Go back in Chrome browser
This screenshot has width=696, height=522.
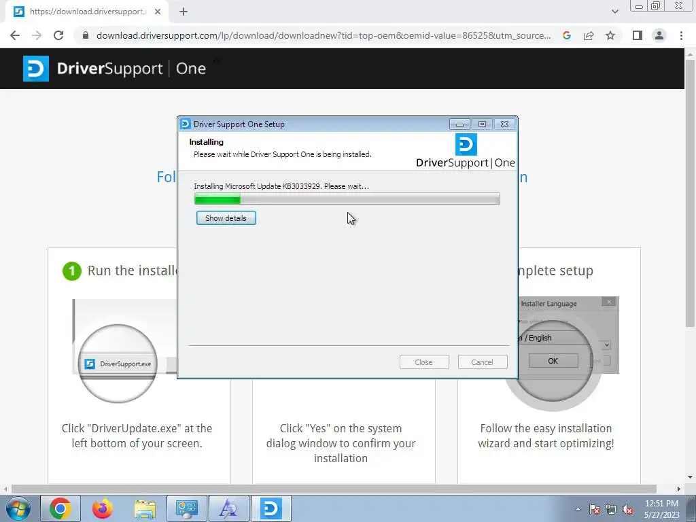click(15, 35)
